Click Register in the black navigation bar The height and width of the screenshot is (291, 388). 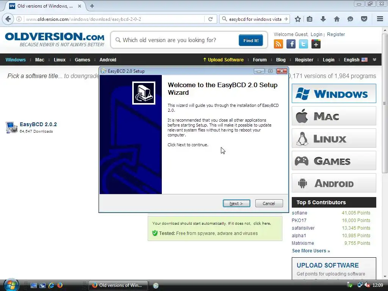[304, 59]
